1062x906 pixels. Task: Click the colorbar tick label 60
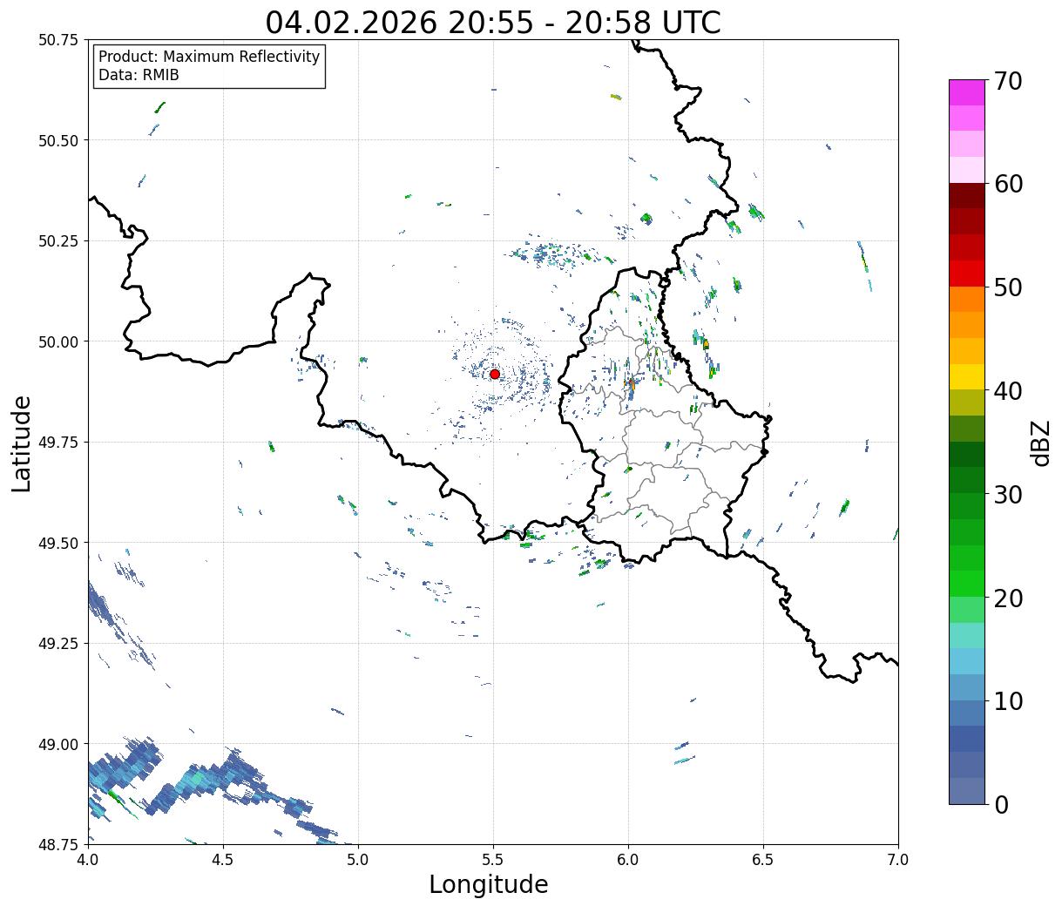coord(1008,184)
